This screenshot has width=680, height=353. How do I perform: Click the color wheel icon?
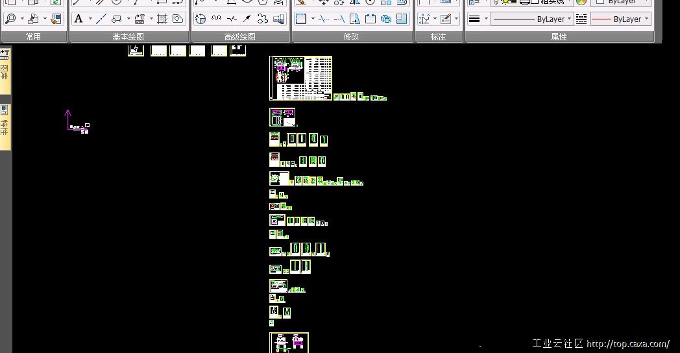581,2
